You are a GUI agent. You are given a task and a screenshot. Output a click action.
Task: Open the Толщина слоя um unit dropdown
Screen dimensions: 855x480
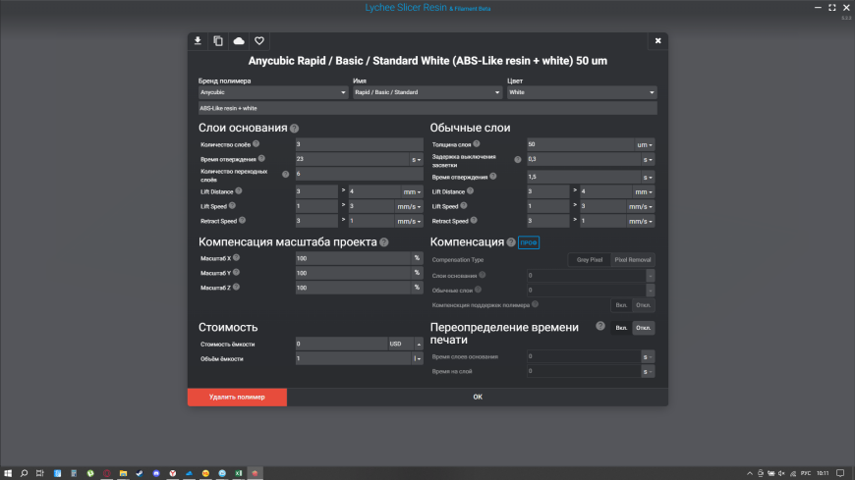point(644,145)
